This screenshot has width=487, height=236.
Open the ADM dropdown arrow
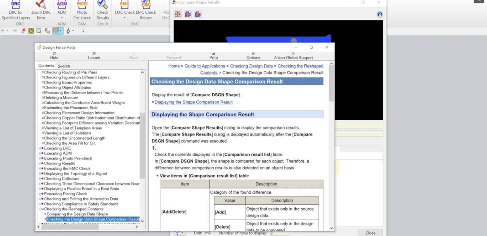pyautogui.click(x=62, y=18)
